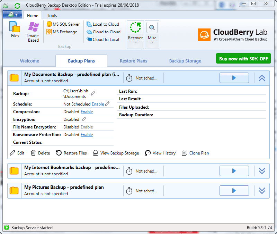Run the My Pictures Backup plan
The width and height of the screenshot is (277, 234).
(234, 191)
